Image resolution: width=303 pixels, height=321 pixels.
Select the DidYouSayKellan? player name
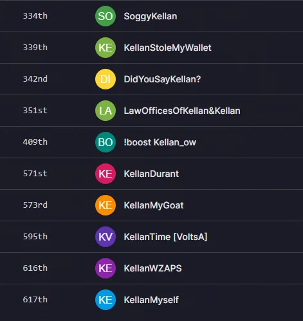point(162,79)
